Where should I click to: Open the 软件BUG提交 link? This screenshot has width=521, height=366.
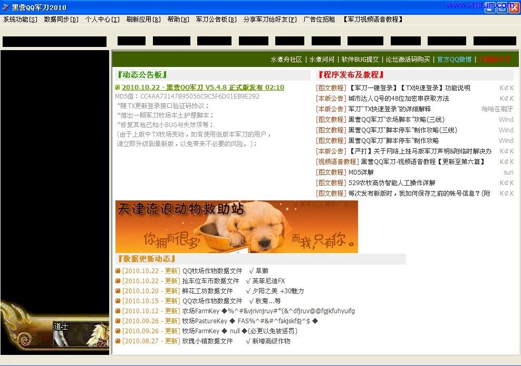(x=360, y=60)
